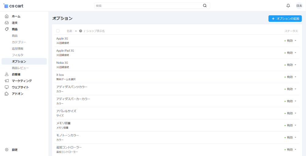Open status dropdown for アディダスパンツカラー

point(290,89)
